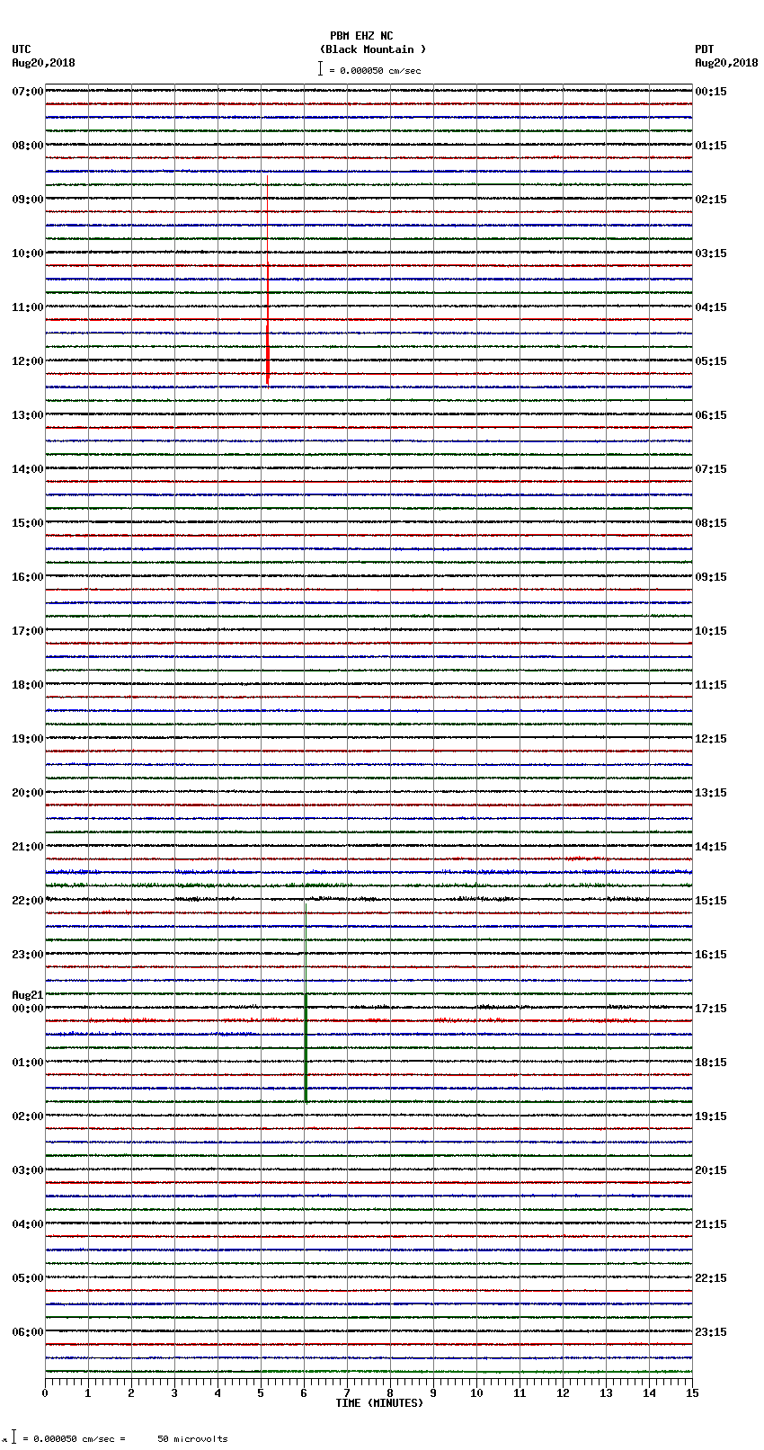Click the '14:15' PDT time label
The width and height of the screenshot is (764, 1450).
pos(711,847)
